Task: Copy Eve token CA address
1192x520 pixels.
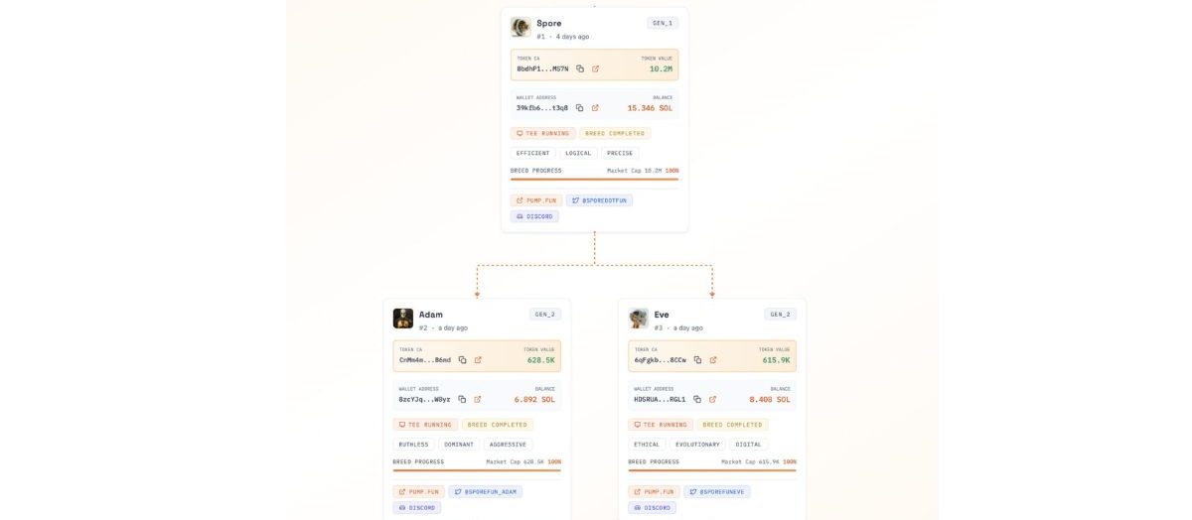Action: (697, 360)
